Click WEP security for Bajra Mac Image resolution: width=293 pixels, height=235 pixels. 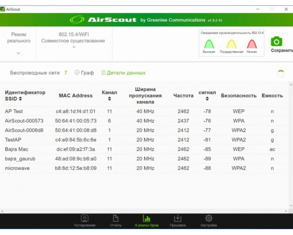(x=239, y=149)
